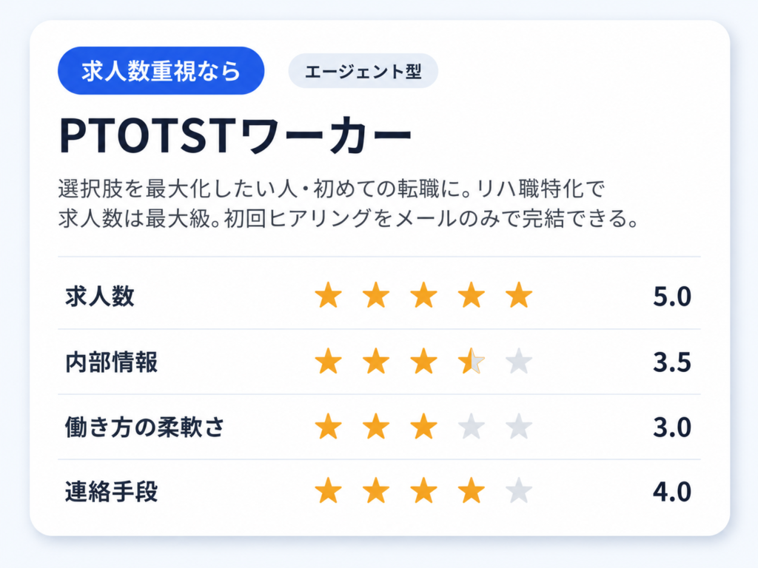Open the PTOTSTワーカー title heading
758x568 pixels.
[235, 136]
